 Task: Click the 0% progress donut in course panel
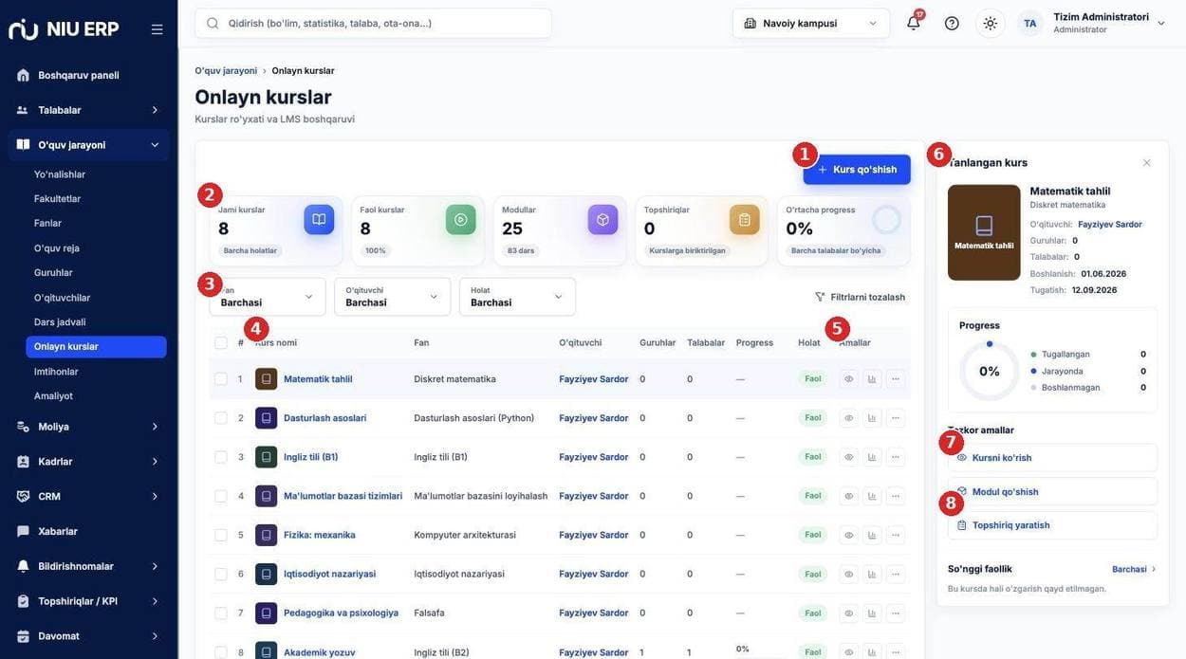(989, 371)
